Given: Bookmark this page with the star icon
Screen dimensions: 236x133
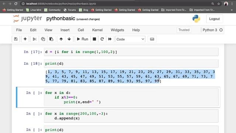Looking at the screenshot, I should pyautogui.click(x=219, y=4).
